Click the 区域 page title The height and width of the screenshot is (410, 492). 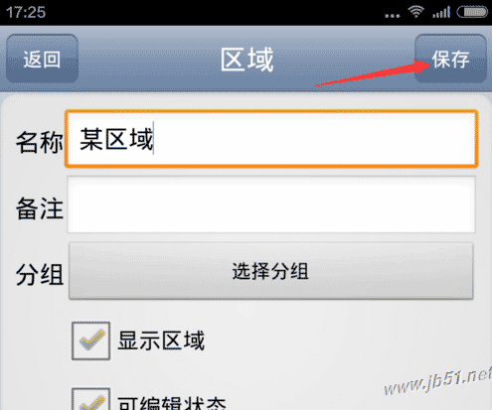247,60
